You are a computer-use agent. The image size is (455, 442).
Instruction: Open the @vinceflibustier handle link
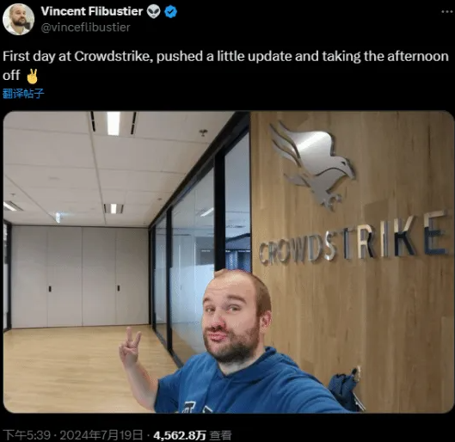86,28
